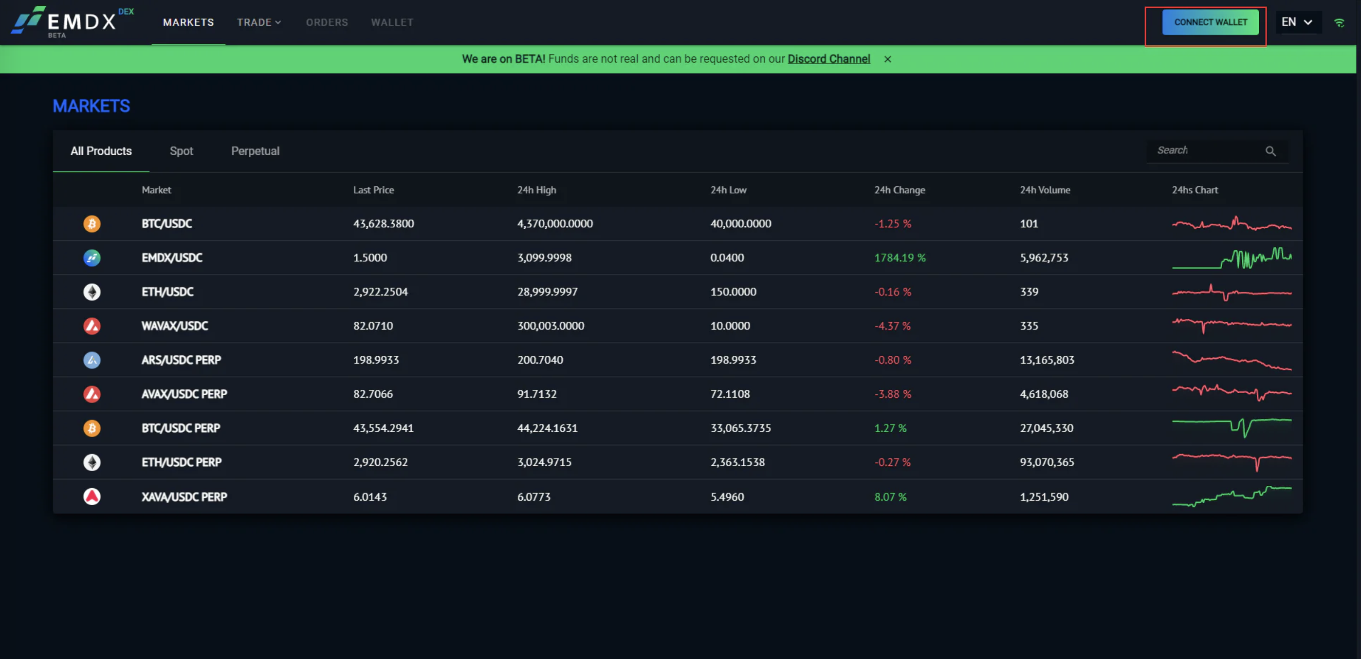Click the EMDX DEX logo
This screenshot has width=1361, height=659.
tap(72, 22)
